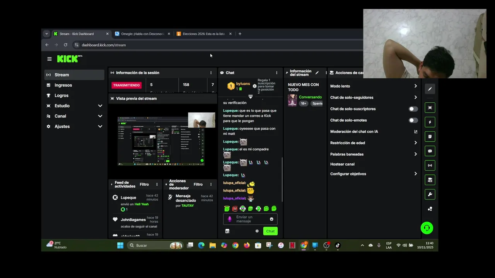Click the note page icon in right toolbar
The image size is (495, 278).
click(430, 137)
